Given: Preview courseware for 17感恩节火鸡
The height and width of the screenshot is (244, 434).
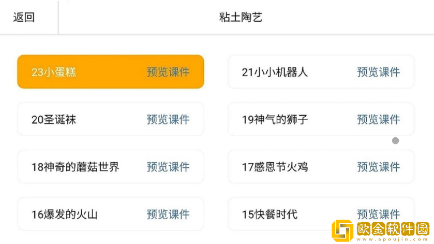Looking at the screenshot, I should tap(378, 167).
